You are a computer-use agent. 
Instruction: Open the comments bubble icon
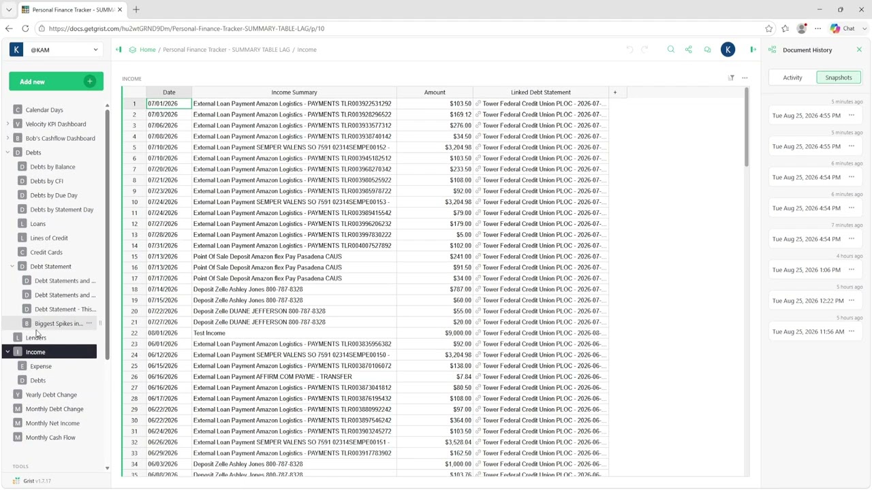707,50
